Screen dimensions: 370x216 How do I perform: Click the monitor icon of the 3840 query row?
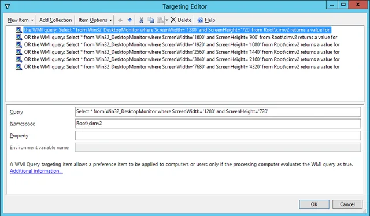click(19, 59)
